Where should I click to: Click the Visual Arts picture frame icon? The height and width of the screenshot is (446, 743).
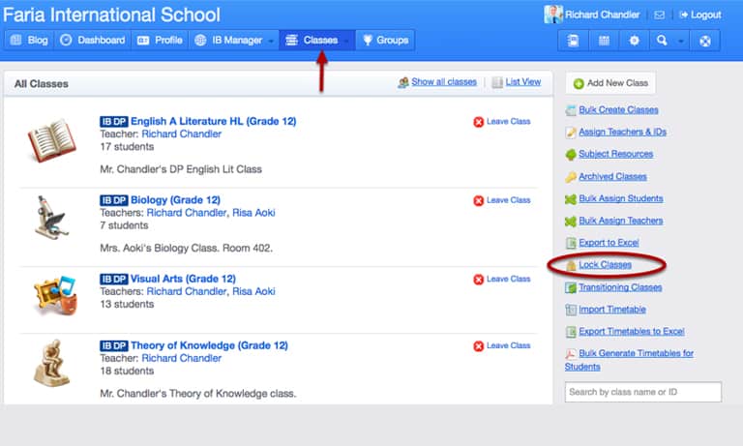(x=55, y=295)
